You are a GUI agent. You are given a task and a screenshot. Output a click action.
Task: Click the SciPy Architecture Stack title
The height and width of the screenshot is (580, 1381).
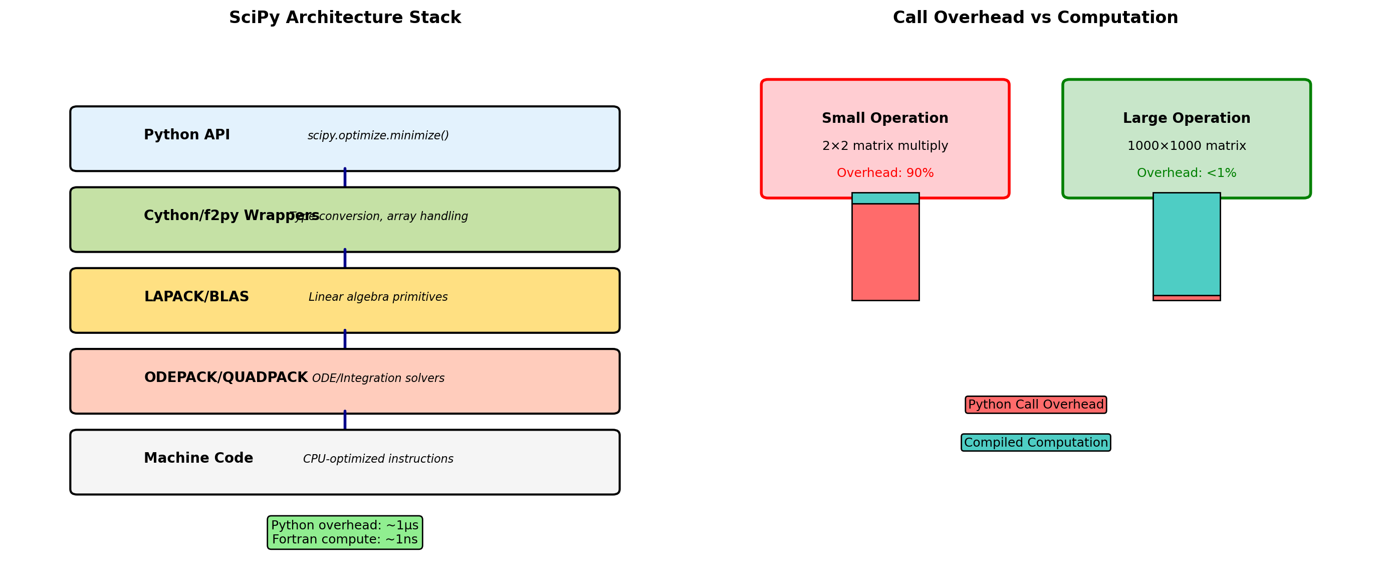pos(345,18)
